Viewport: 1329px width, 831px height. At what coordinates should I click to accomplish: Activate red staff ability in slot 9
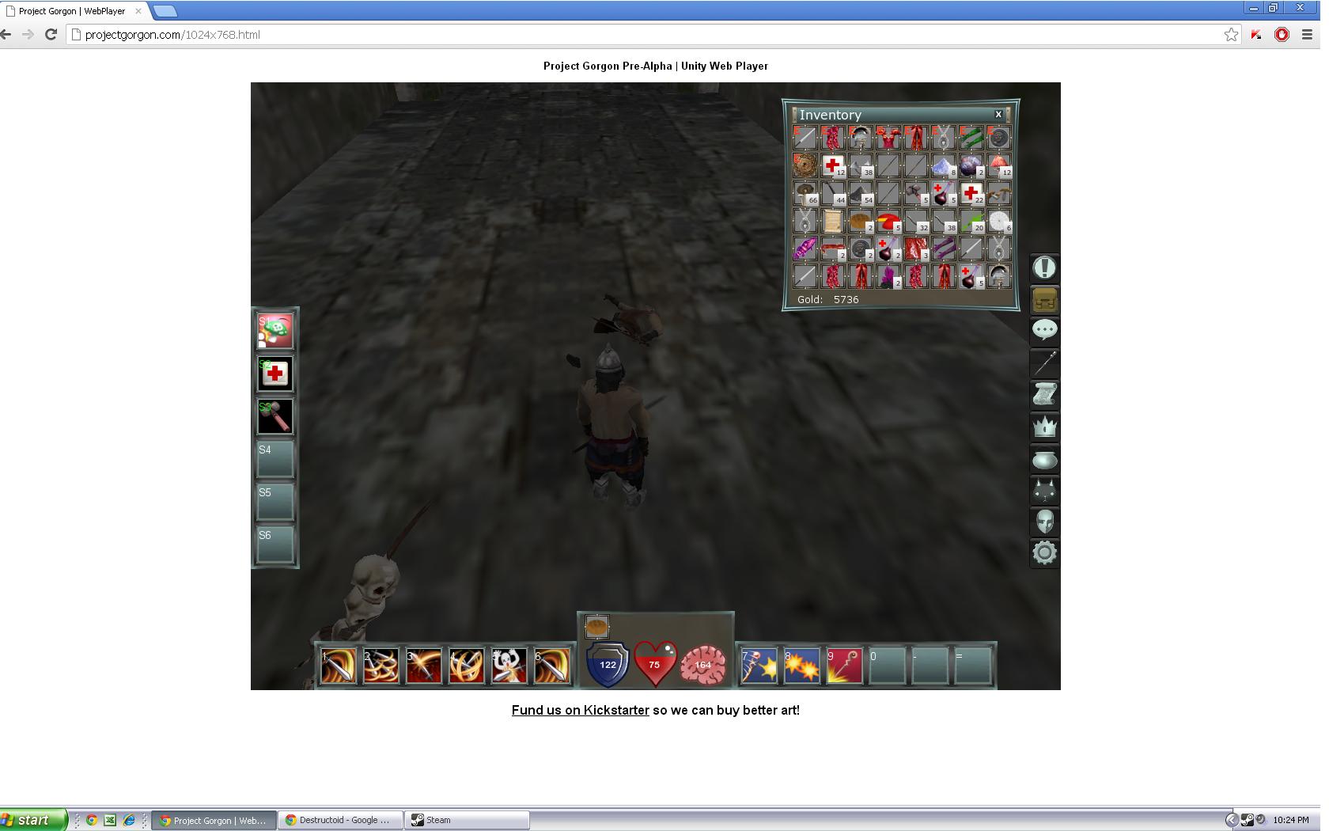tap(844, 666)
